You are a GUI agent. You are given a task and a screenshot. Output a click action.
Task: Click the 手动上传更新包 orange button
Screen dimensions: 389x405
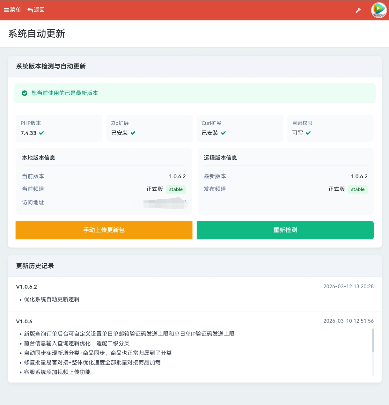point(104,230)
